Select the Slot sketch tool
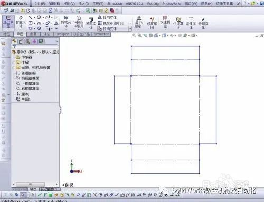Image resolution: width=264 pixels, height=202 pixels. (31, 28)
